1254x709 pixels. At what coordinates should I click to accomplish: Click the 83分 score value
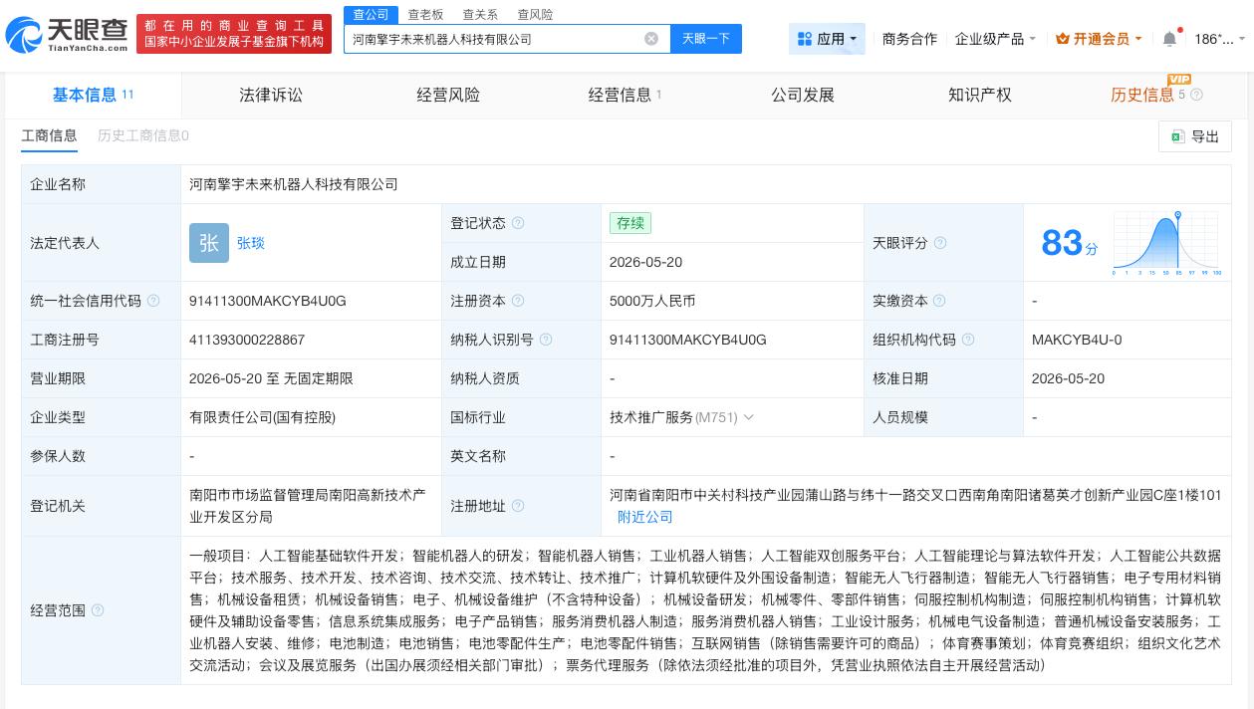click(1070, 243)
